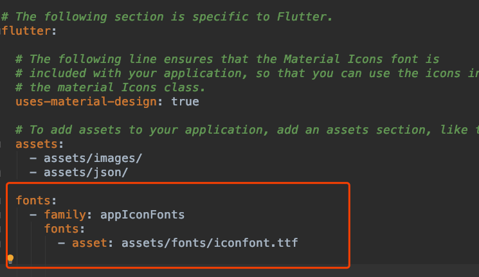Viewport: 479px width, 277px height.
Task: Select the appIconFonts family value
Action: coord(142,215)
